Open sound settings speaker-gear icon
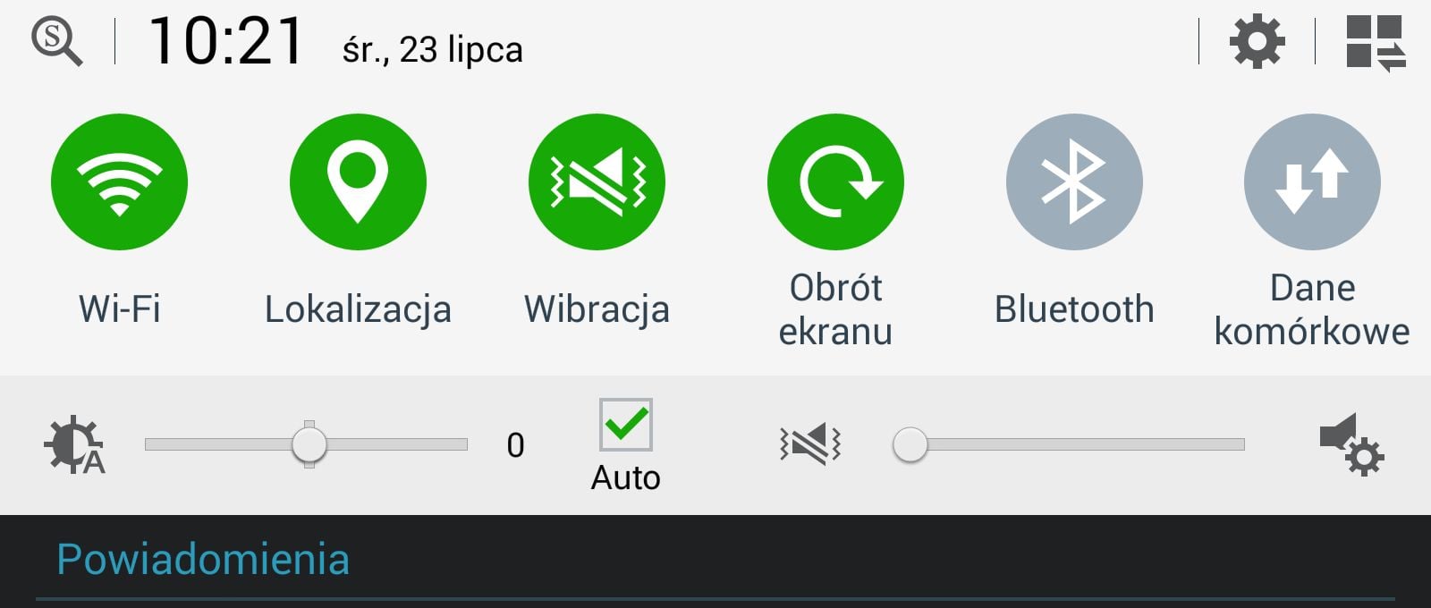This screenshot has height=608, width=1431. click(1351, 444)
